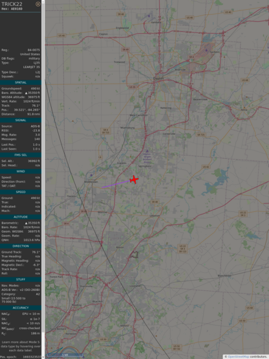The height and width of the screenshot is (359, 269).
Task: Click the DIRECTION section header
Action: (x=21, y=246)
